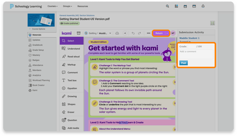The height and width of the screenshot is (136, 237).
Task: Open the Return button dropdown arrow
Action: 167,33
